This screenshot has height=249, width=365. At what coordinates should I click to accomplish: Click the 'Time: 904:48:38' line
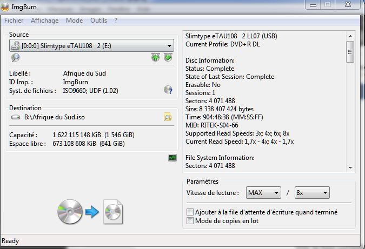224,117
